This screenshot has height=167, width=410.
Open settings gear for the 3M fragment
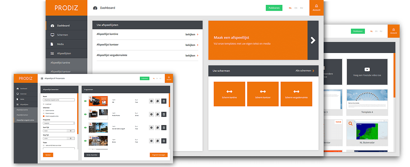(151, 101)
